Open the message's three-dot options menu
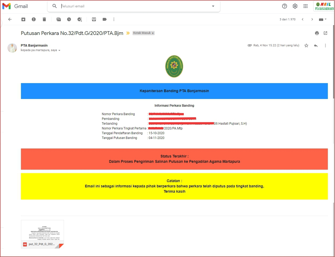Viewport: 335px width, 257px height. (325, 46)
